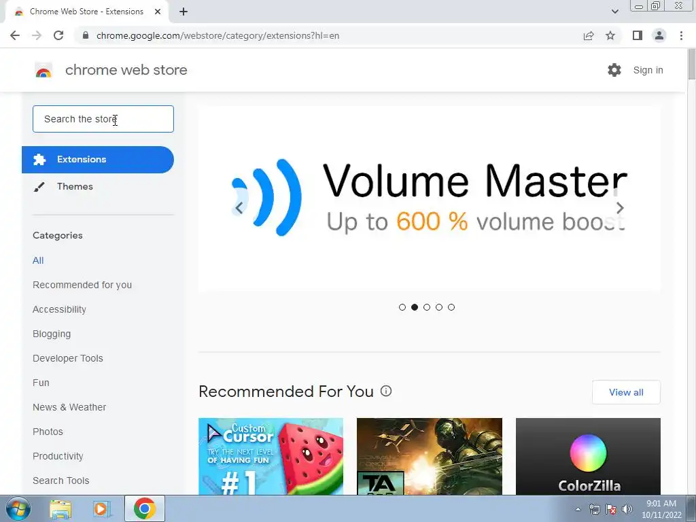696x522 pixels.
Task: Switch to the Extensions section
Action: click(98, 159)
